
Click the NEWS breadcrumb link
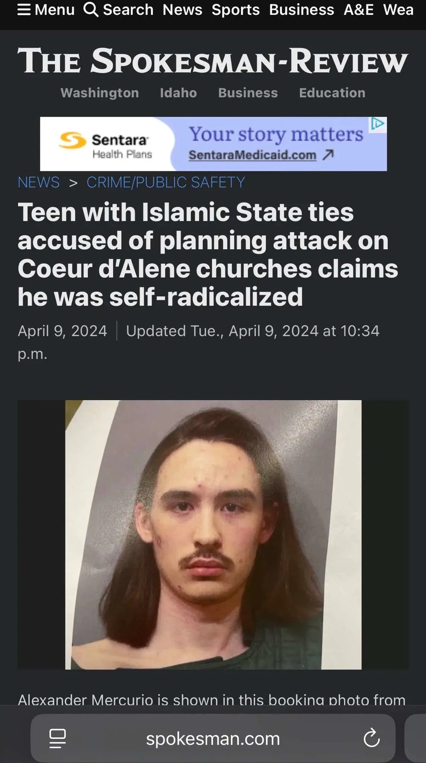[39, 182]
